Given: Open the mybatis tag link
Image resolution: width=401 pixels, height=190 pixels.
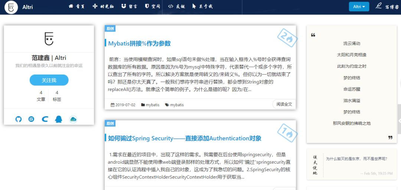Looking at the screenshot, I should [177, 105].
